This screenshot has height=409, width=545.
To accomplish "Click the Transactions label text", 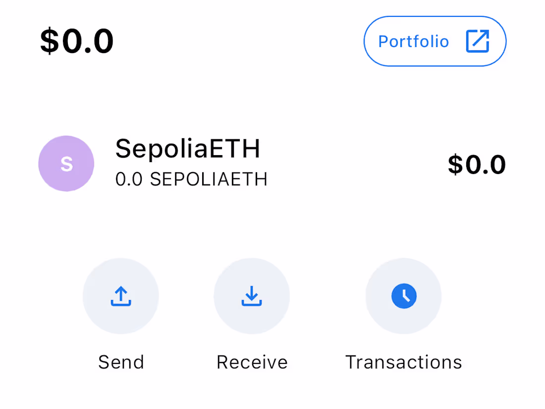I will coord(403,362).
